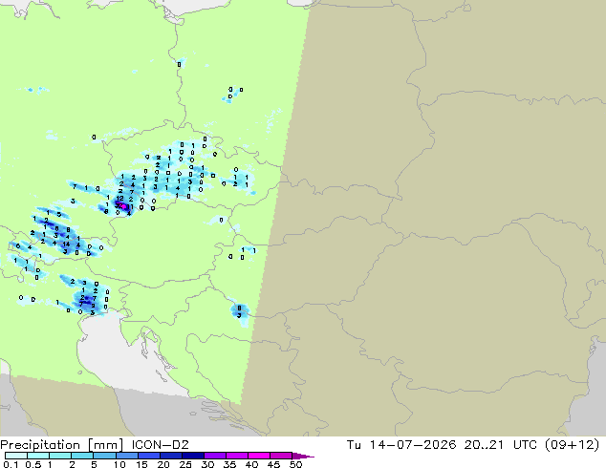Image resolution: width=606 pixels, height=468 pixels.
Task: Click the 1–2 mm legend color segment
Action: [60, 456]
